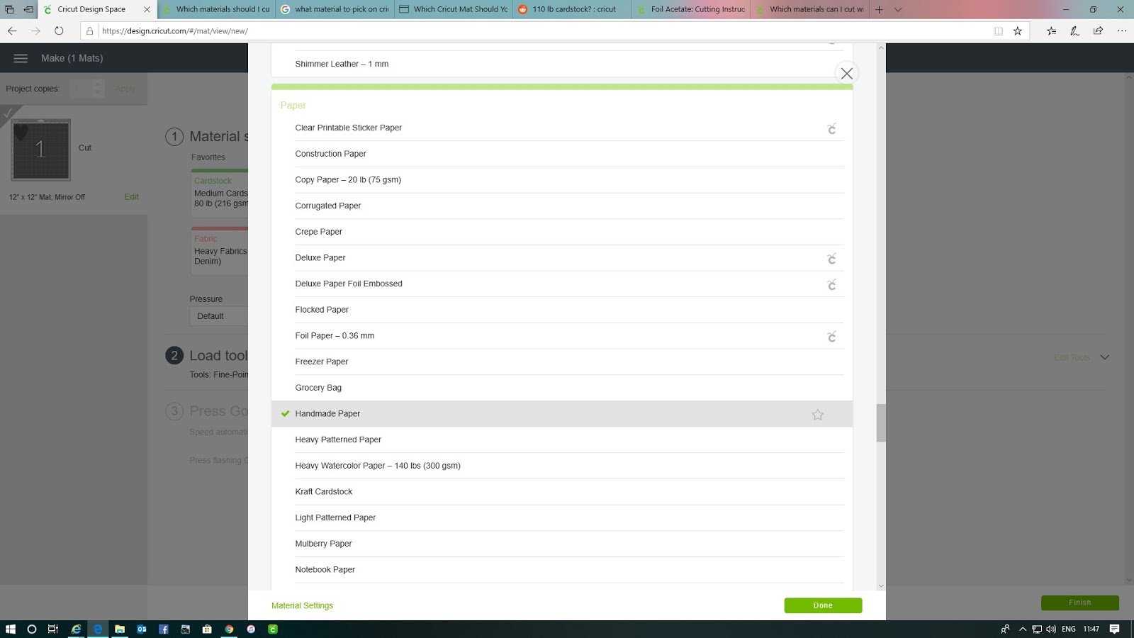The width and height of the screenshot is (1134, 638).
Task: Click the Edit link for the mat
Action: pyautogui.click(x=131, y=197)
